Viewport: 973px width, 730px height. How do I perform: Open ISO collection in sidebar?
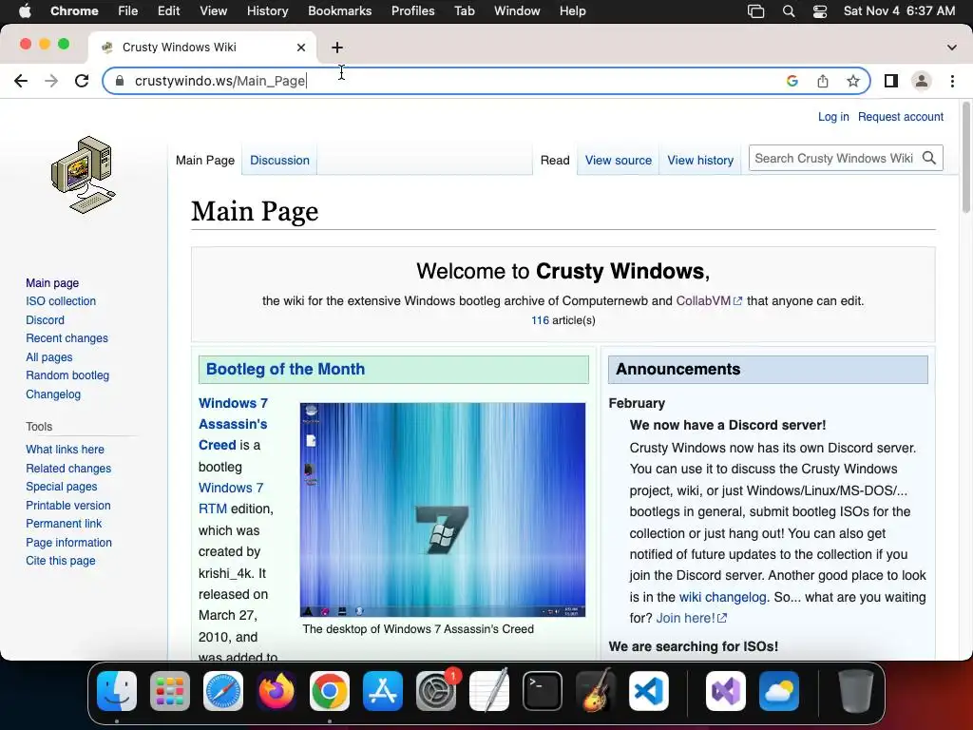click(x=61, y=301)
